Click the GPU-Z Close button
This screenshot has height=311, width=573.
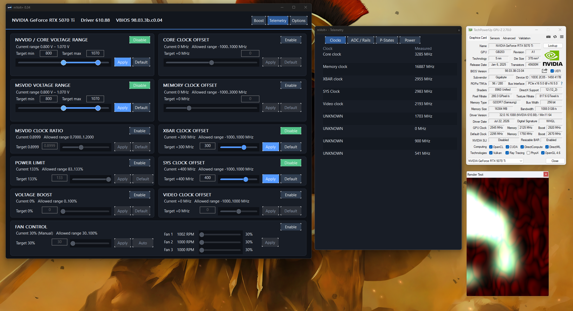(x=555, y=161)
